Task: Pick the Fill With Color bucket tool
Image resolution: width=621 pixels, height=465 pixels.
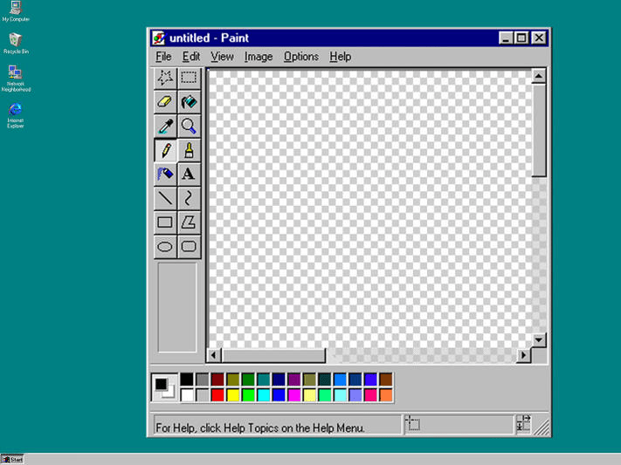Action: (x=189, y=102)
